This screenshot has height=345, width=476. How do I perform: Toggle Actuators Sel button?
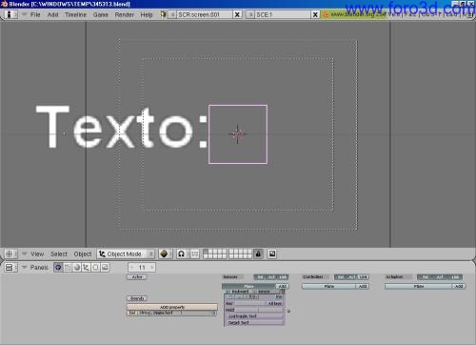click(425, 277)
